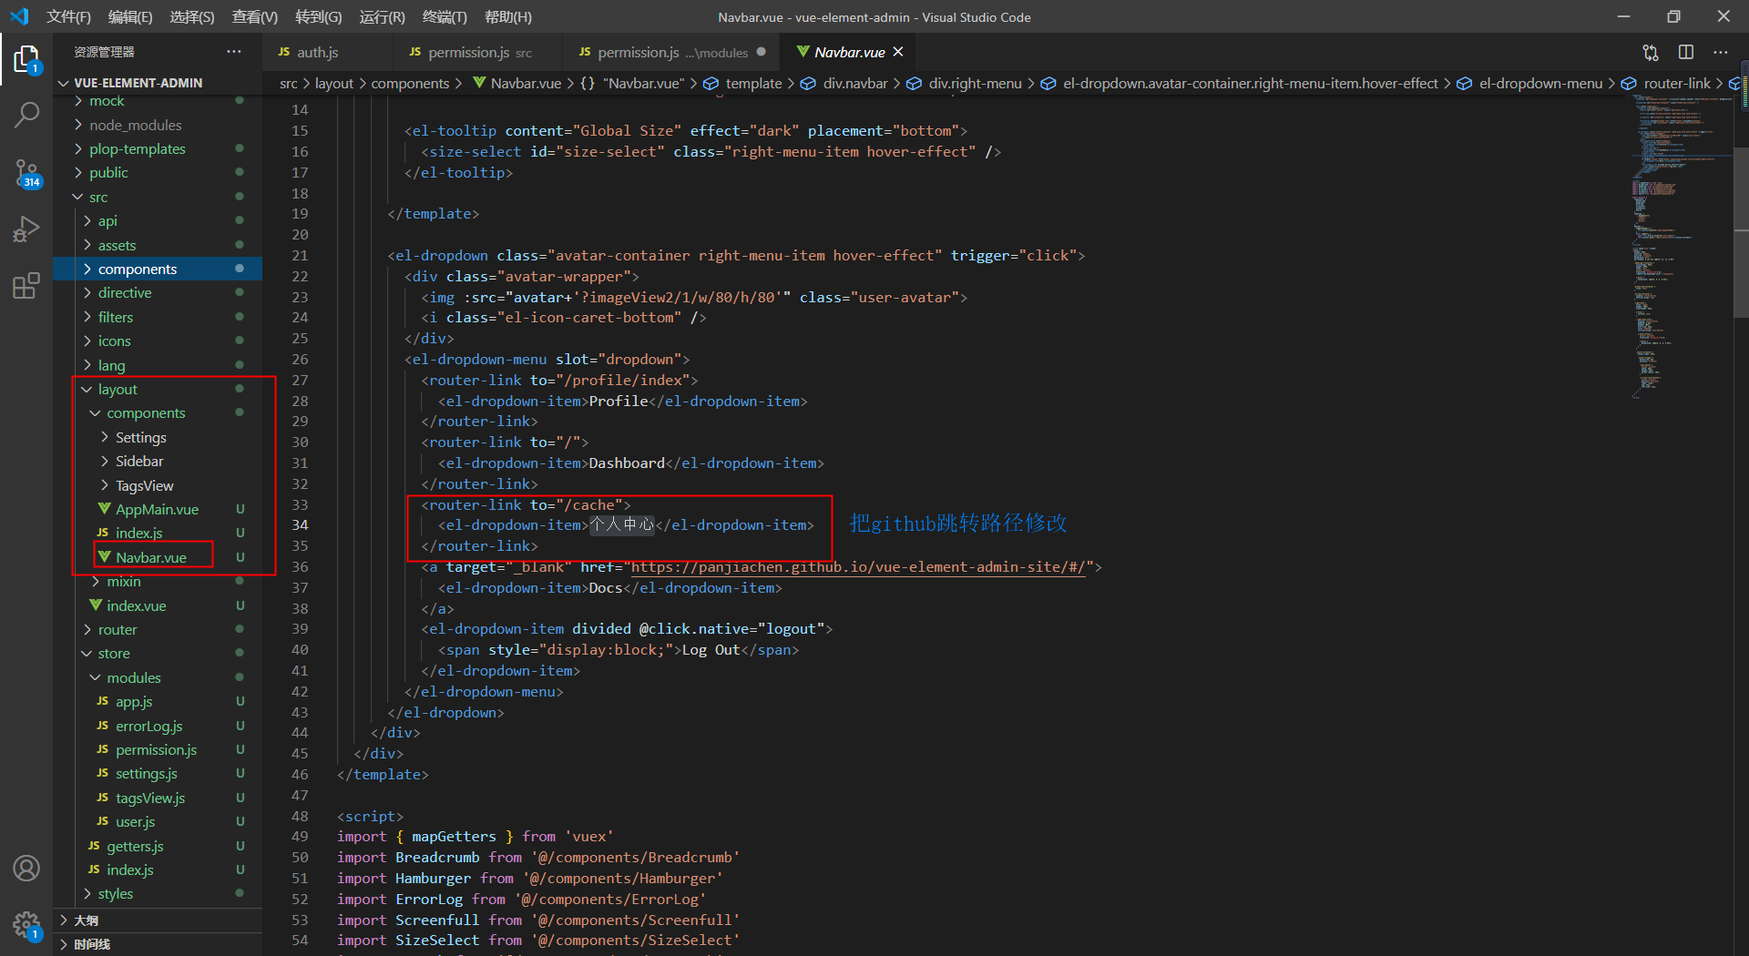The width and height of the screenshot is (1749, 956).
Task: Click the open changes compare icon
Action: (x=1651, y=52)
